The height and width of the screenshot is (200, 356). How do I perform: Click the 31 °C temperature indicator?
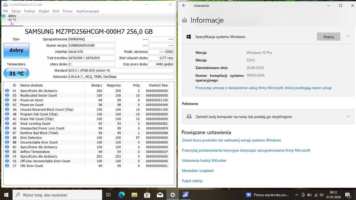coord(16,73)
